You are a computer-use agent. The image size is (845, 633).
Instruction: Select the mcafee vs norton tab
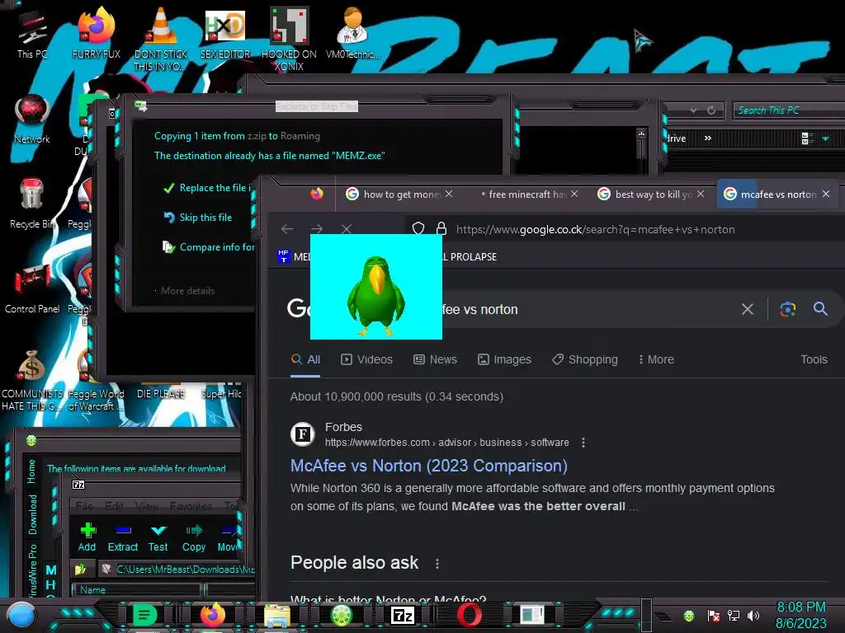click(776, 194)
